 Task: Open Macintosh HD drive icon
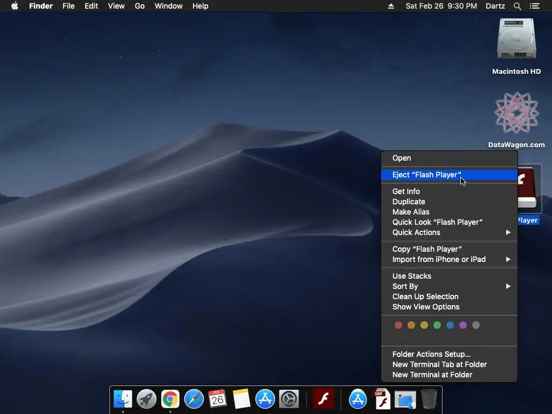[516, 39]
